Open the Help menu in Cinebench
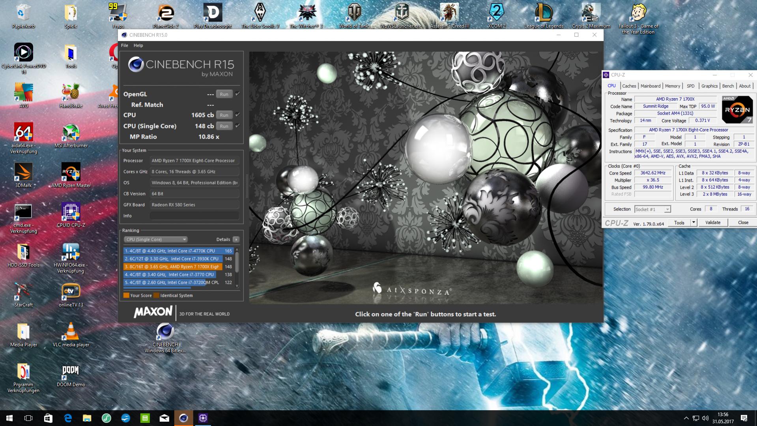The height and width of the screenshot is (426, 757). 138,45
